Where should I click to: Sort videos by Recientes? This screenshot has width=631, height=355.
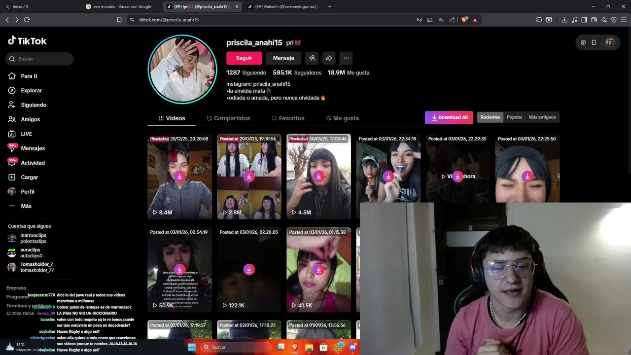coord(490,117)
